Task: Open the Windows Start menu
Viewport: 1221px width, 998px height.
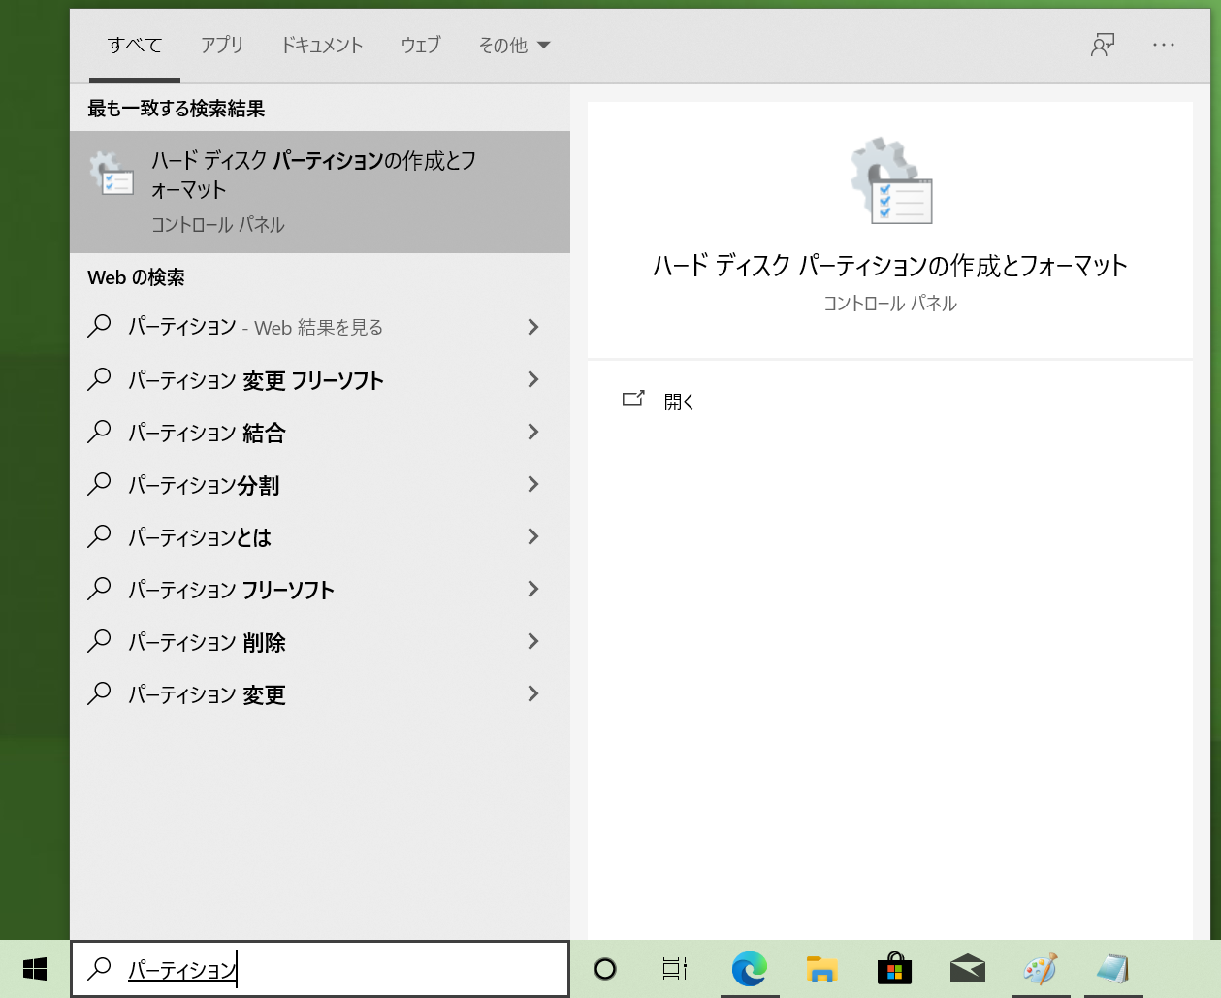Action: coord(35,968)
